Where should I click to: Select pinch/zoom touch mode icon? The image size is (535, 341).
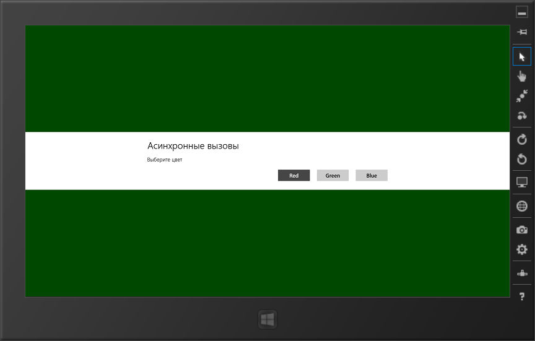[522, 96]
